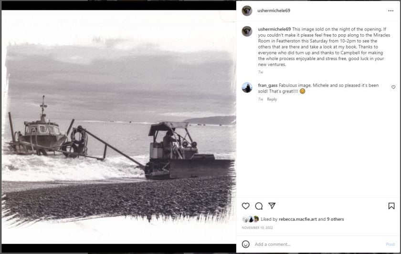The width and height of the screenshot is (401, 254).
Task: Click in the Add a comment field
Action: (315, 244)
